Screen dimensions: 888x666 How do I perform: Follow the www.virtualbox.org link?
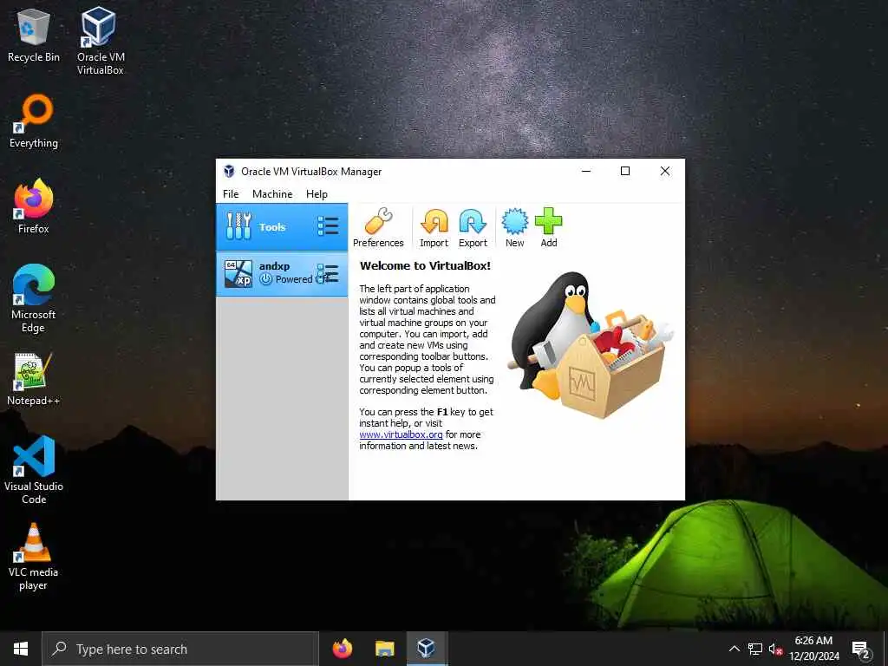(401, 434)
